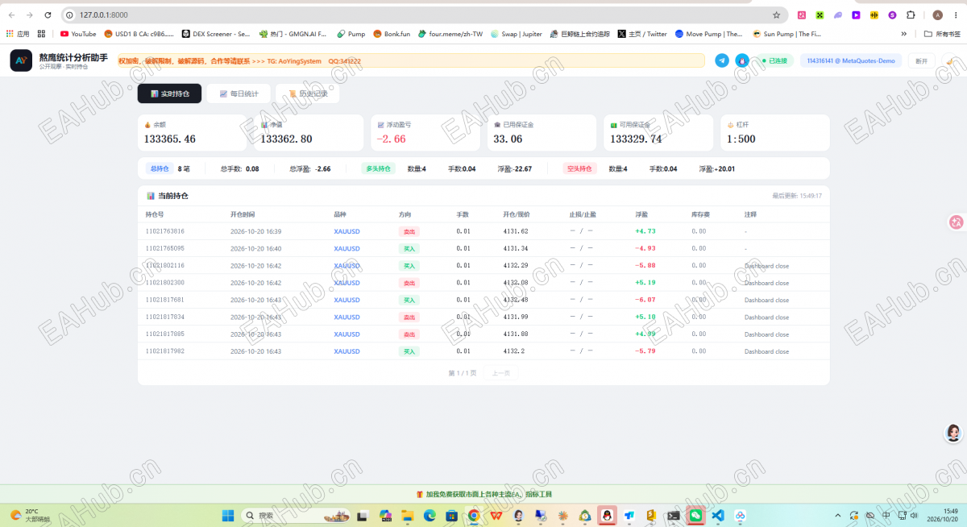Viewport: 967px width, 527px height.
Task: Show more bookmarks with the double chevron
Action: point(904,34)
